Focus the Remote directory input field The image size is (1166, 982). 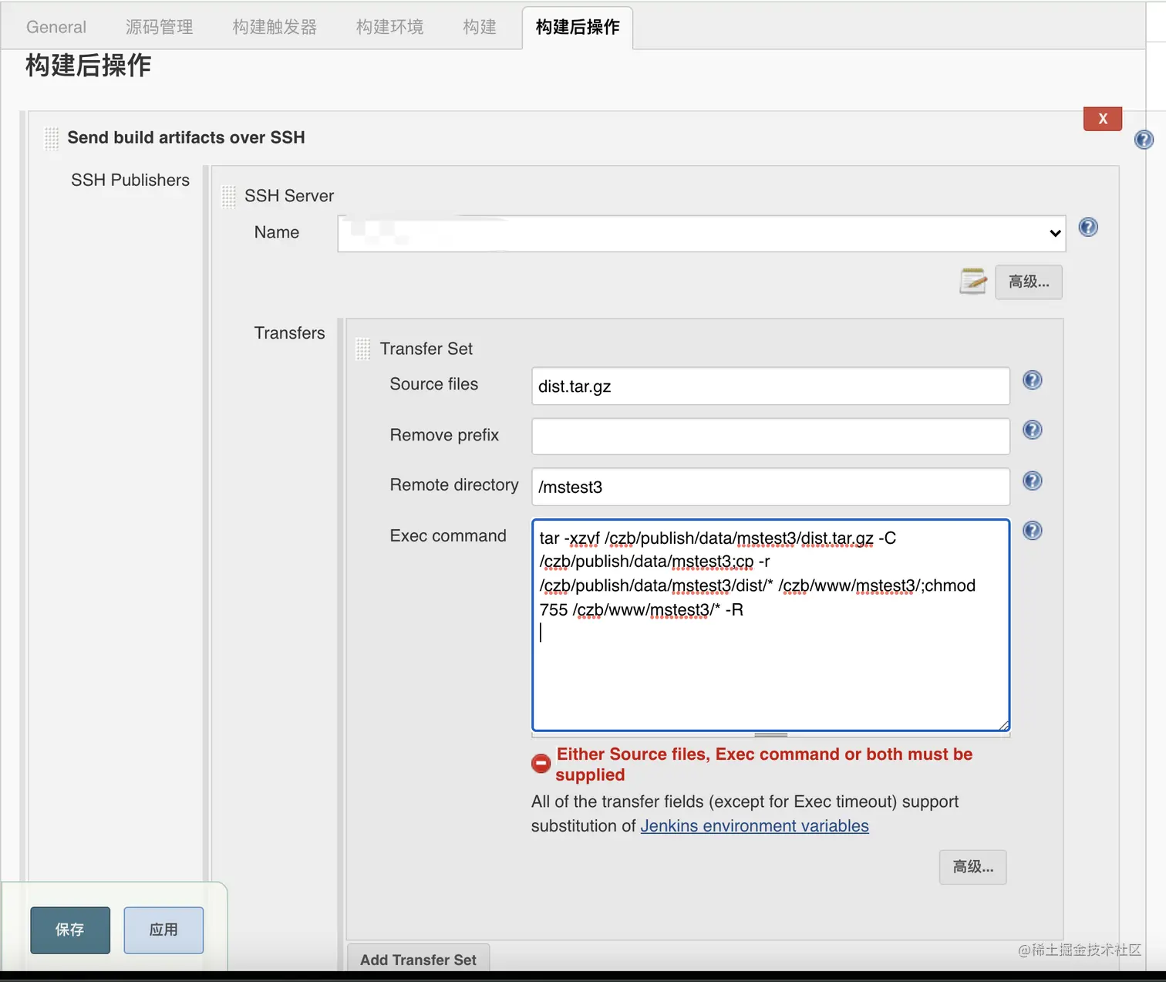pos(770,487)
